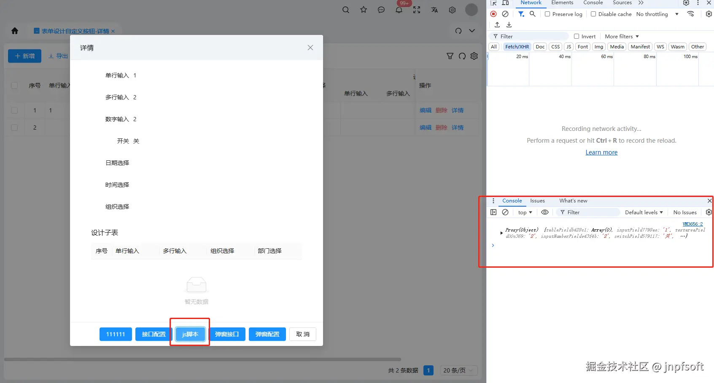The height and width of the screenshot is (383, 714).
Task: Switch to the Sources tab
Action: click(622, 3)
